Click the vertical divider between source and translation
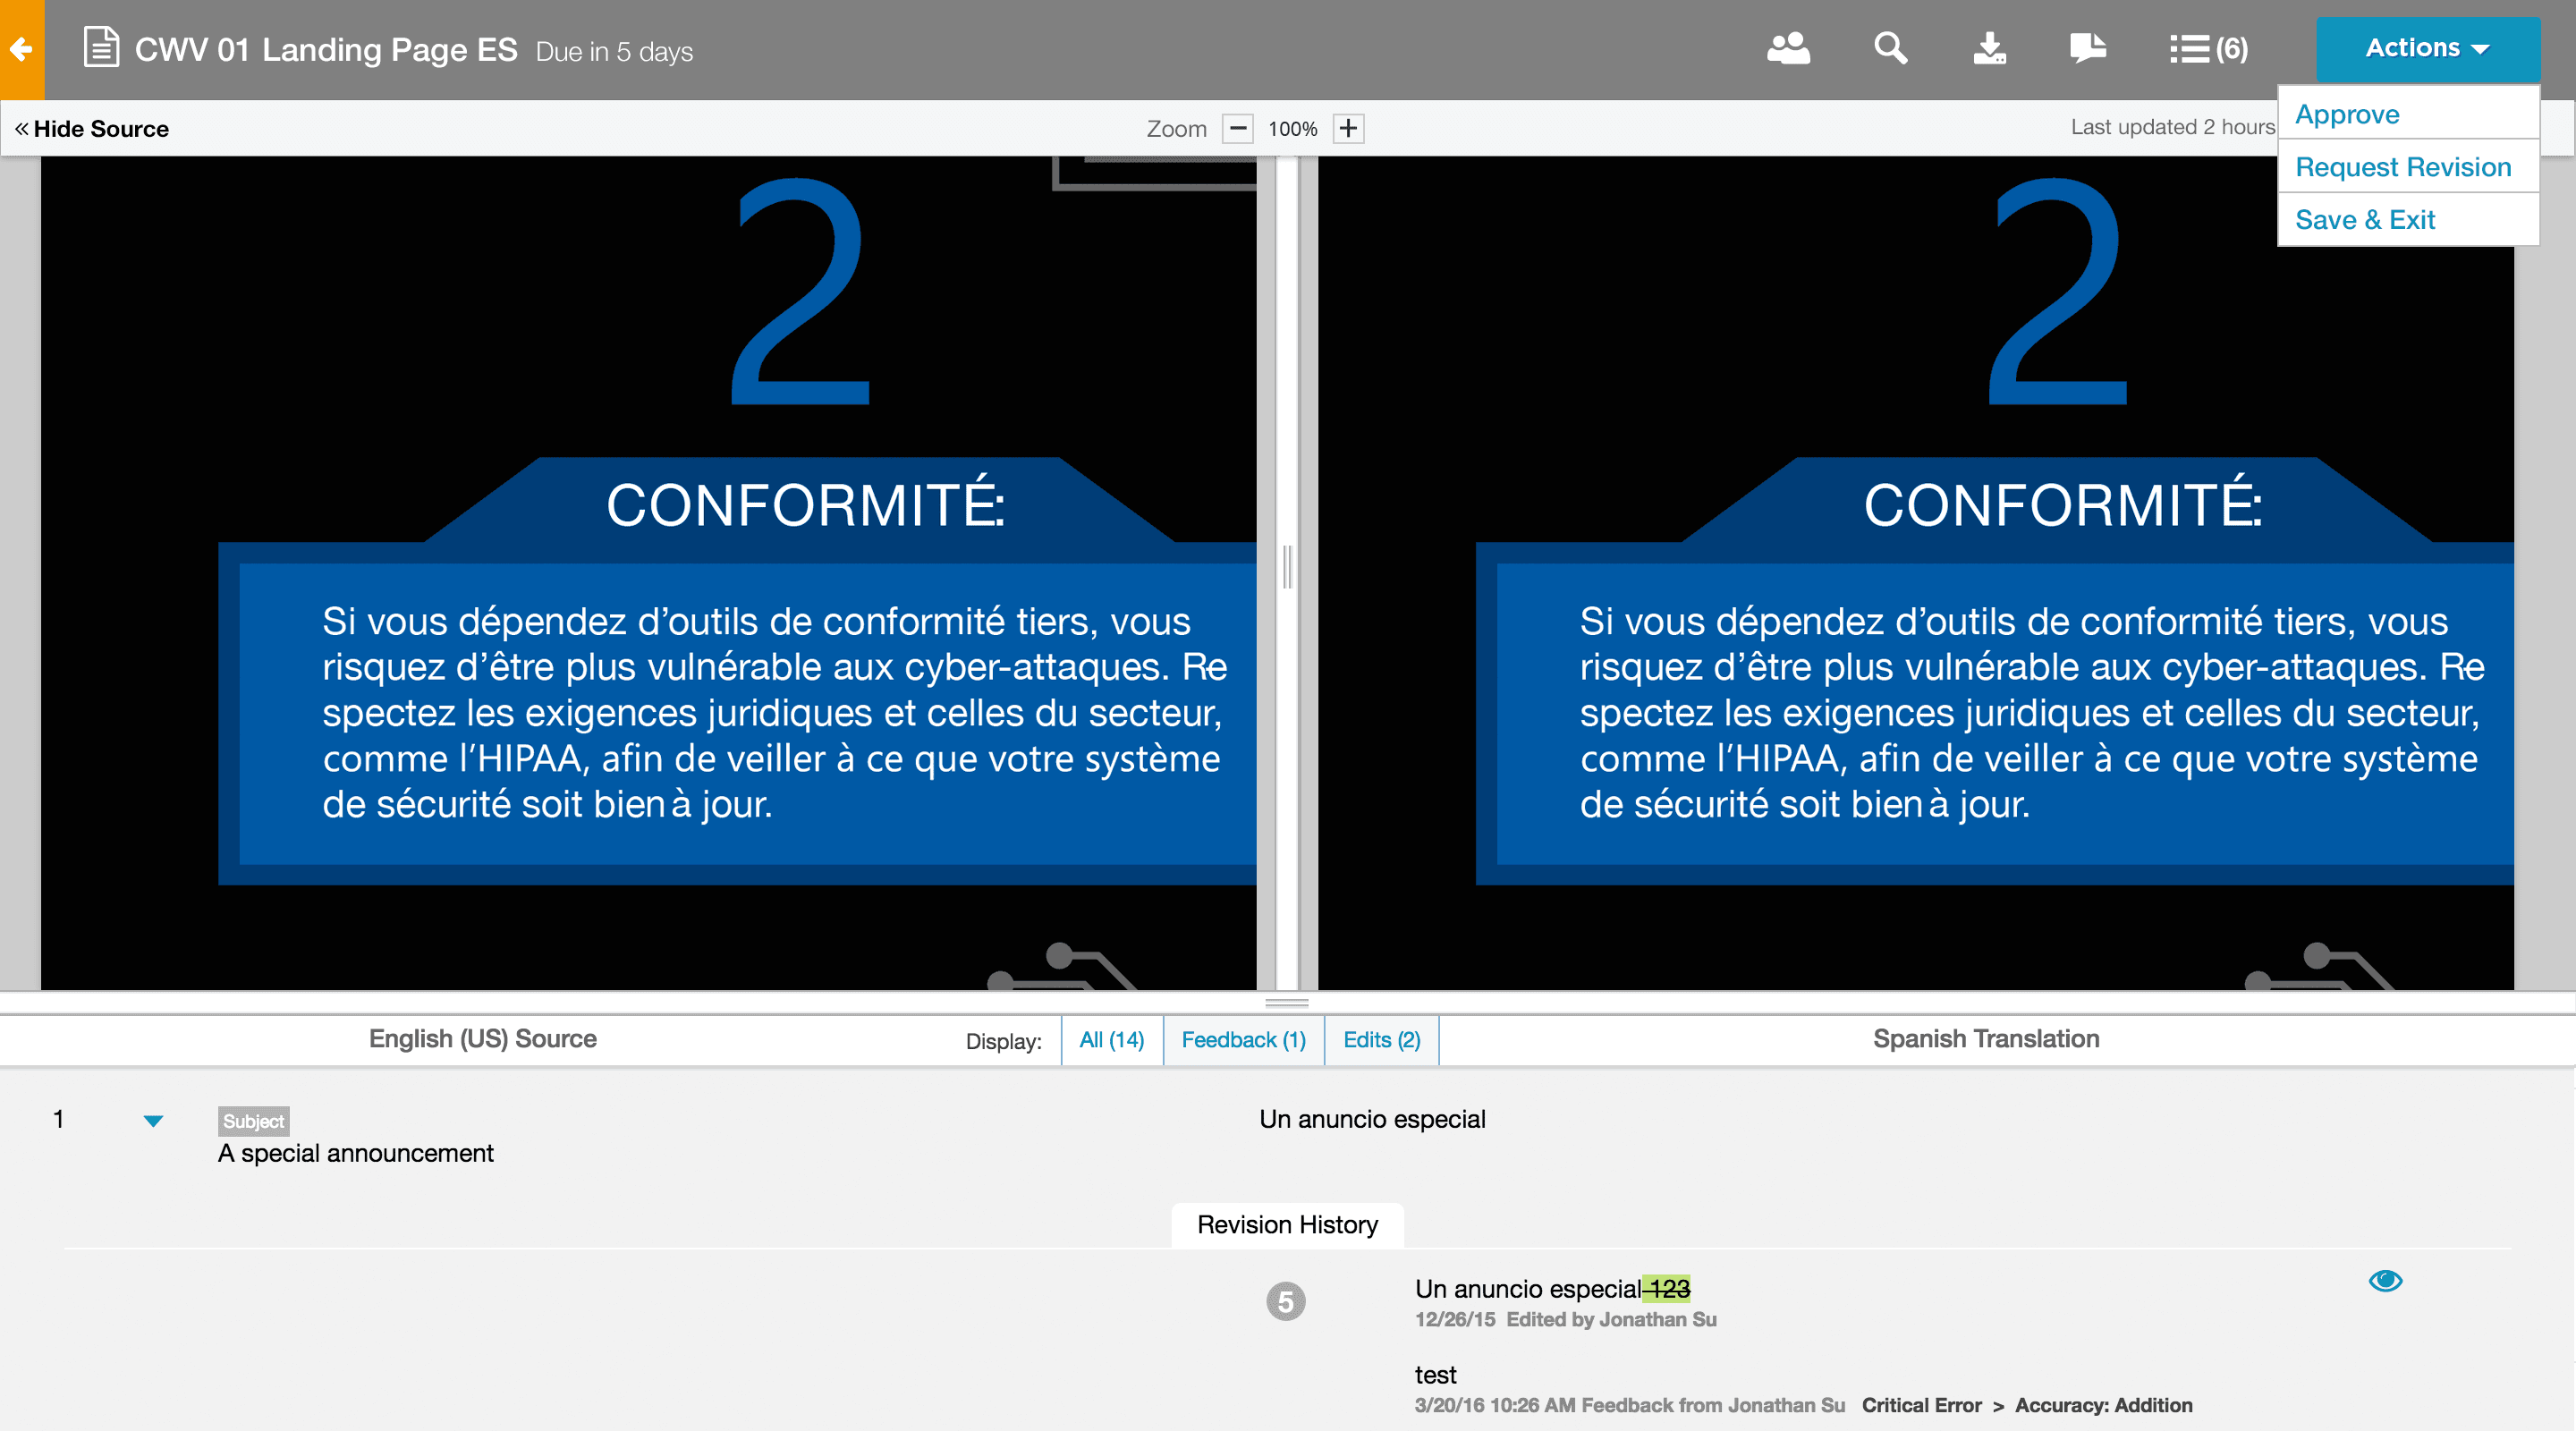 1287,568
